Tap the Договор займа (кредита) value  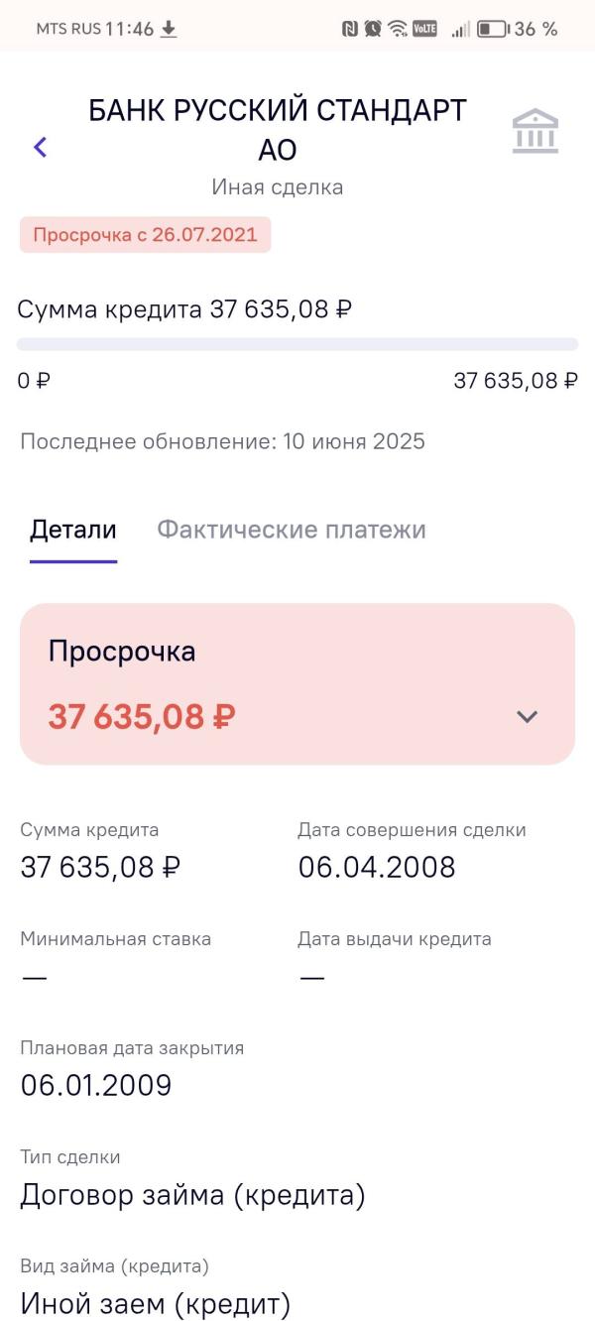(x=193, y=1195)
